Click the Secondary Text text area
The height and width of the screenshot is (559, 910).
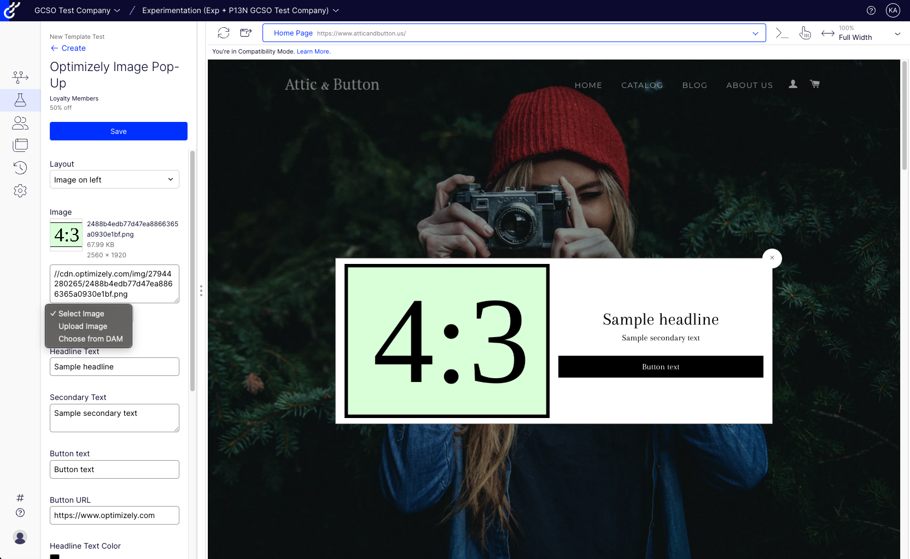click(x=114, y=418)
